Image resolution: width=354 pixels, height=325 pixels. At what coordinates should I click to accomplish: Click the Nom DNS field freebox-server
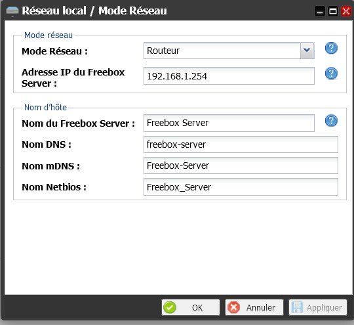(241, 144)
